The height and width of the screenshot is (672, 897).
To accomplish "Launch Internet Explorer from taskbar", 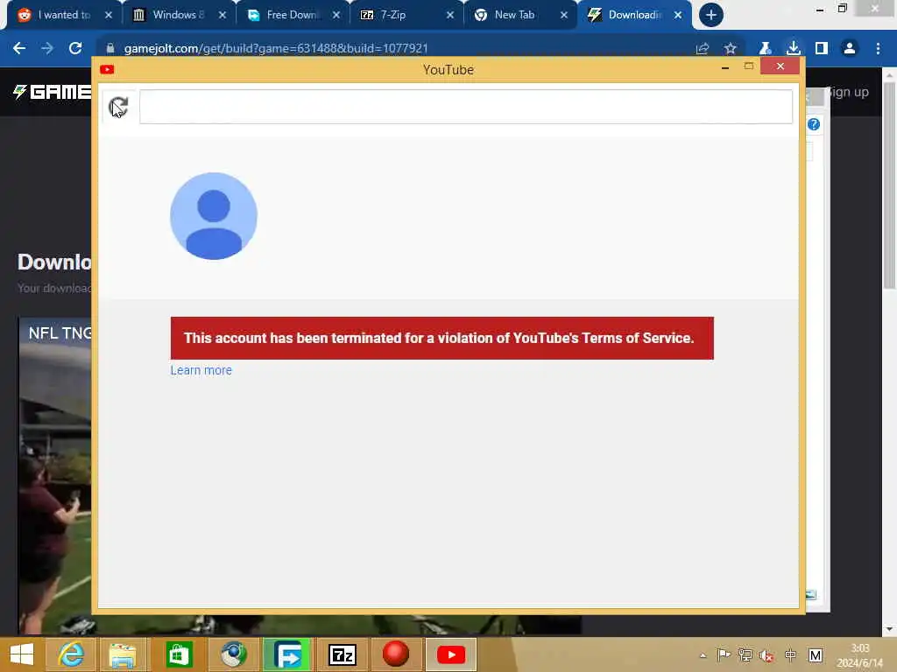I will pyautogui.click(x=70, y=654).
